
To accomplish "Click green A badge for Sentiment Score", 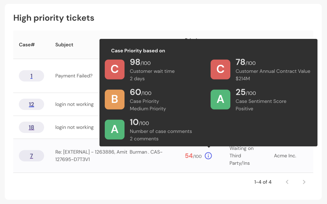I will click(x=220, y=99).
